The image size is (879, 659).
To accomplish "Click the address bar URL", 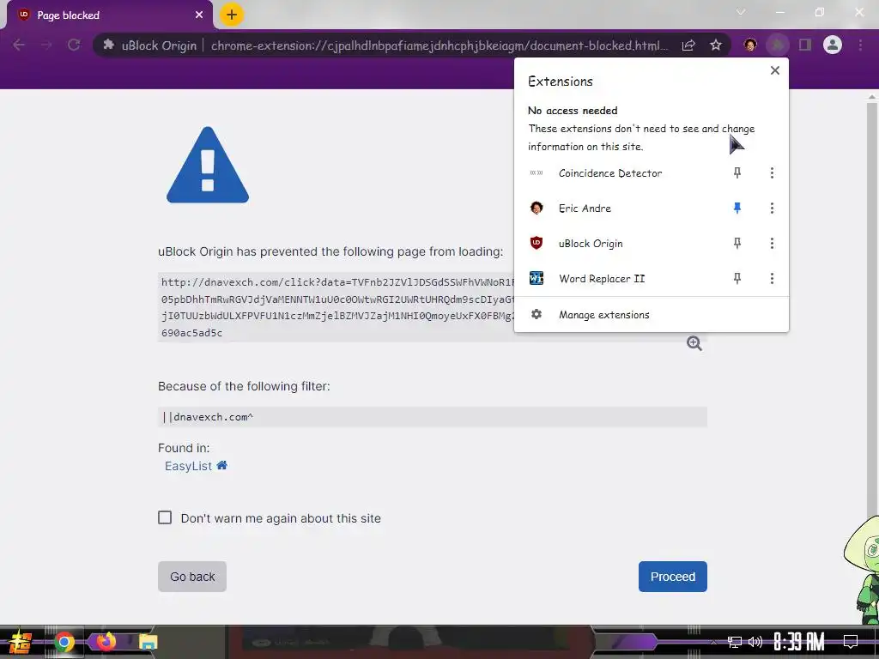I will coord(439,45).
